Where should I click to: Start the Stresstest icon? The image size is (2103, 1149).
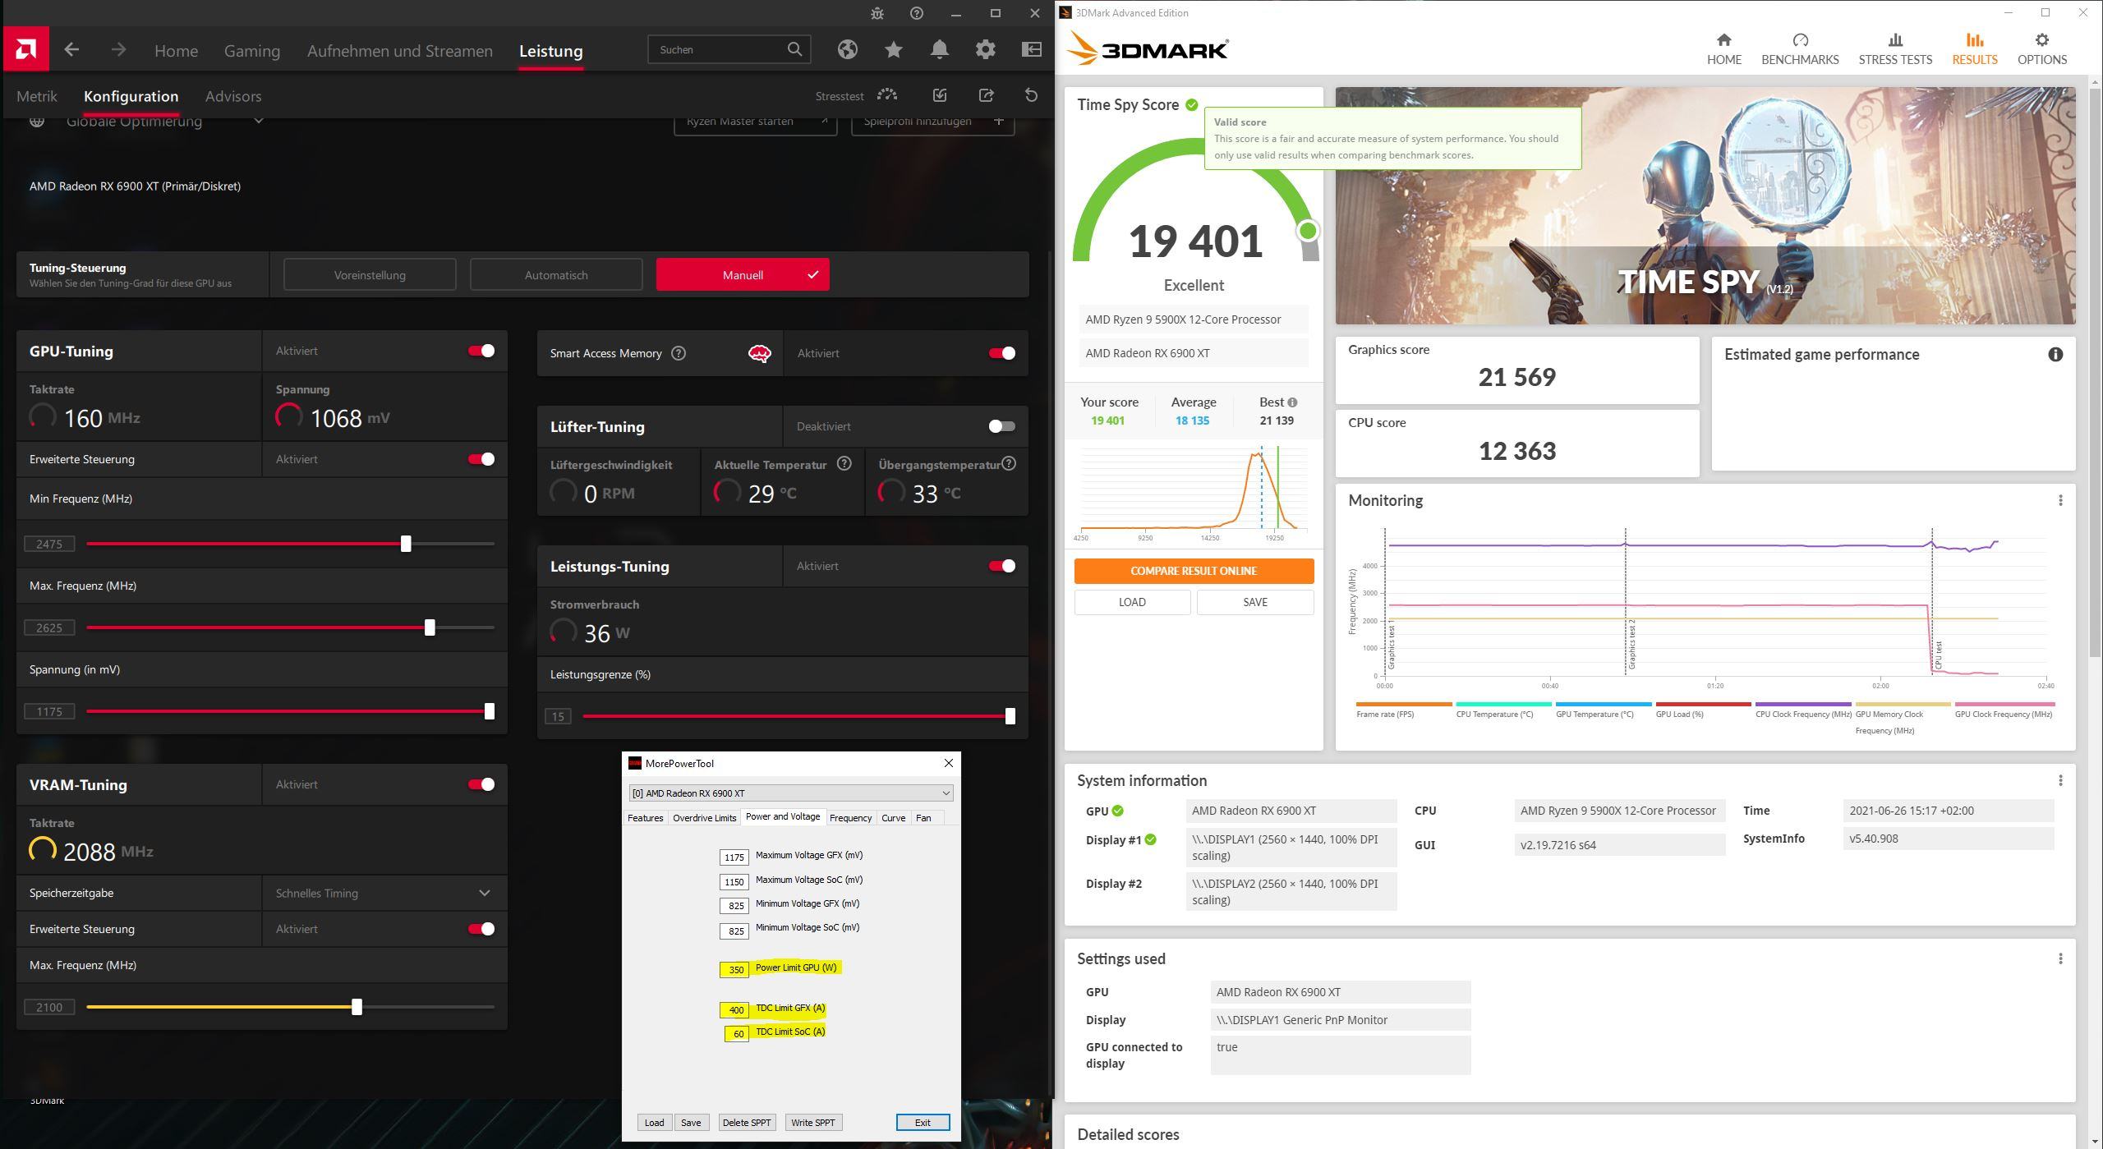pyautogui.click(x=887, y=95)
